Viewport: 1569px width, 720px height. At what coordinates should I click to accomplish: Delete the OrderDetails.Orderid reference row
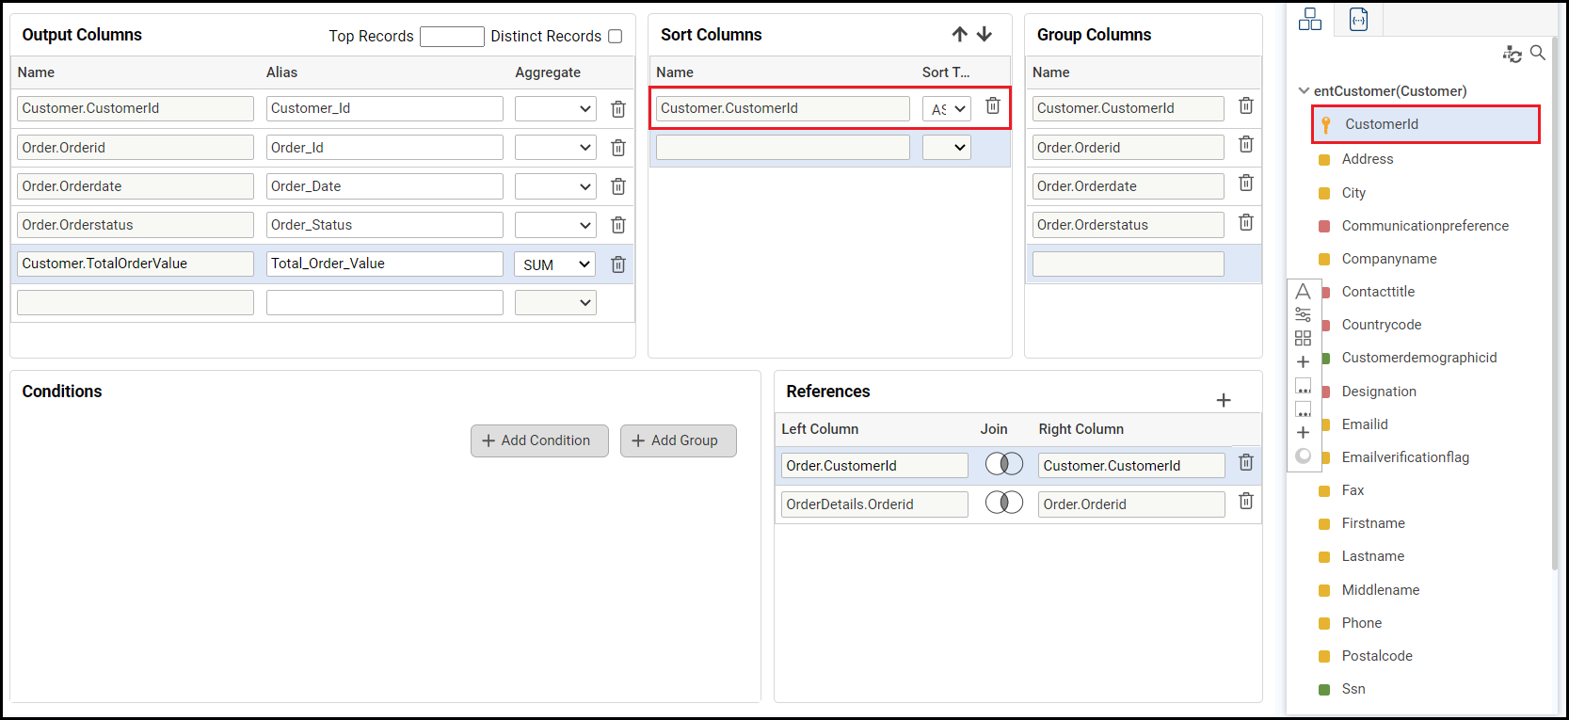[1246, 502]
